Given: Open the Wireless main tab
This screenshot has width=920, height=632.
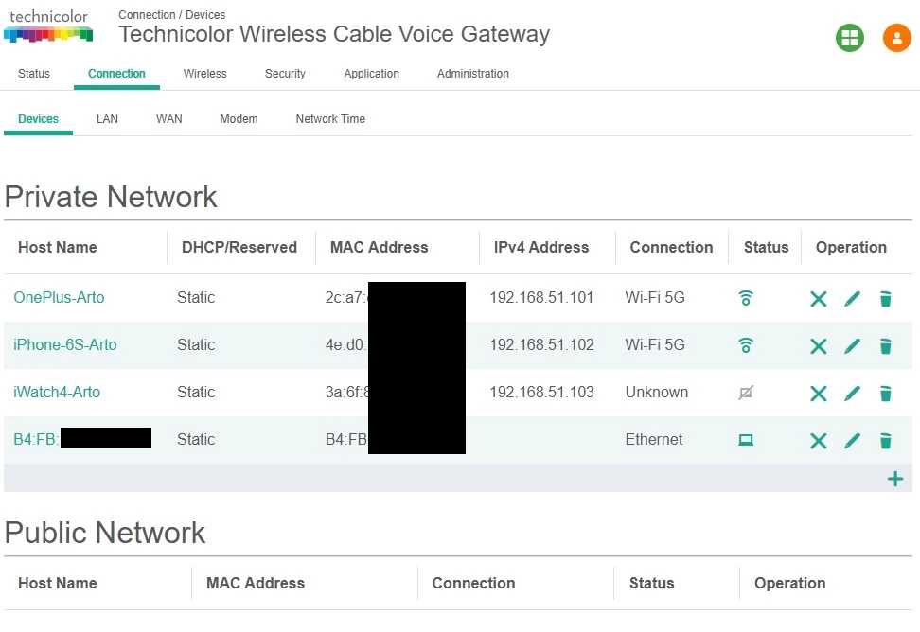Looking at the screenshot, I should [x=204, y=74].
